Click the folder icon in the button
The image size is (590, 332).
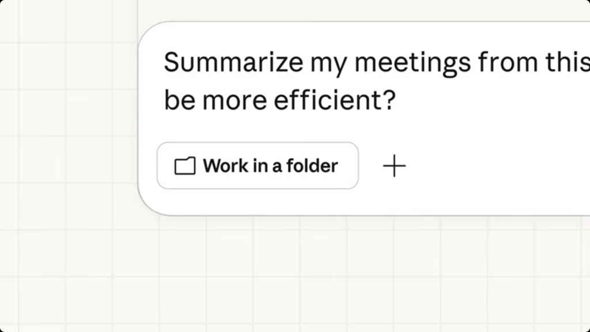pos(184,166)
